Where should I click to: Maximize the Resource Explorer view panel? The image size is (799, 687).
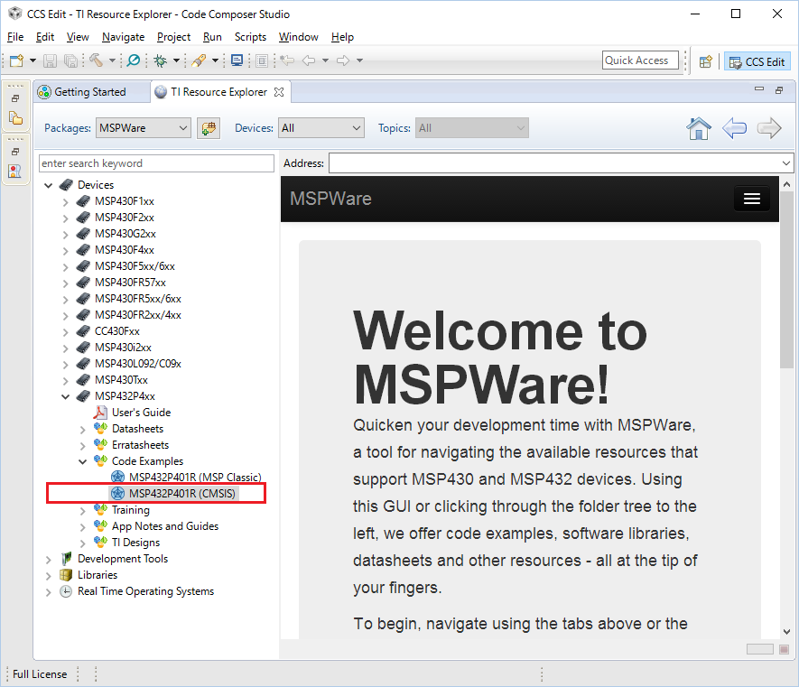[x=779, y=90]
